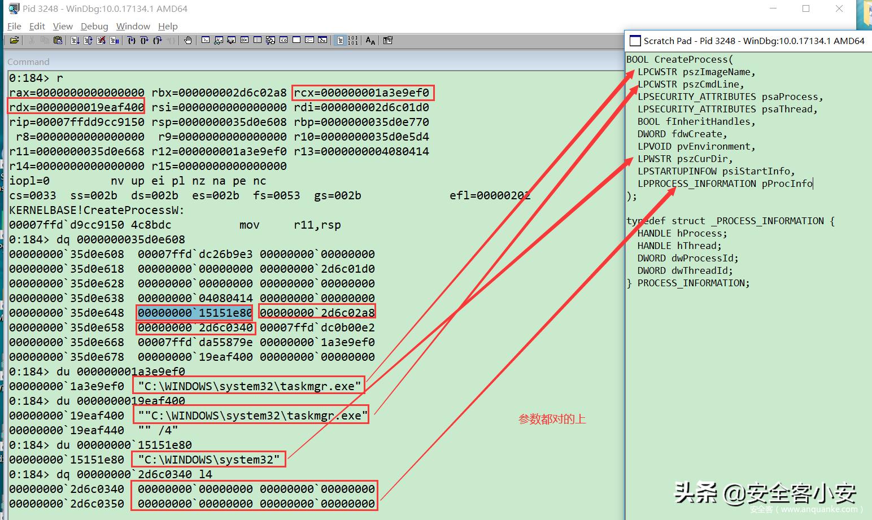This screenshot has height=520, width=872.
Task: Click 'HANDLE hProcess;' in Scratch Pad
Action: pyautogui.click(x=682, y=233)
